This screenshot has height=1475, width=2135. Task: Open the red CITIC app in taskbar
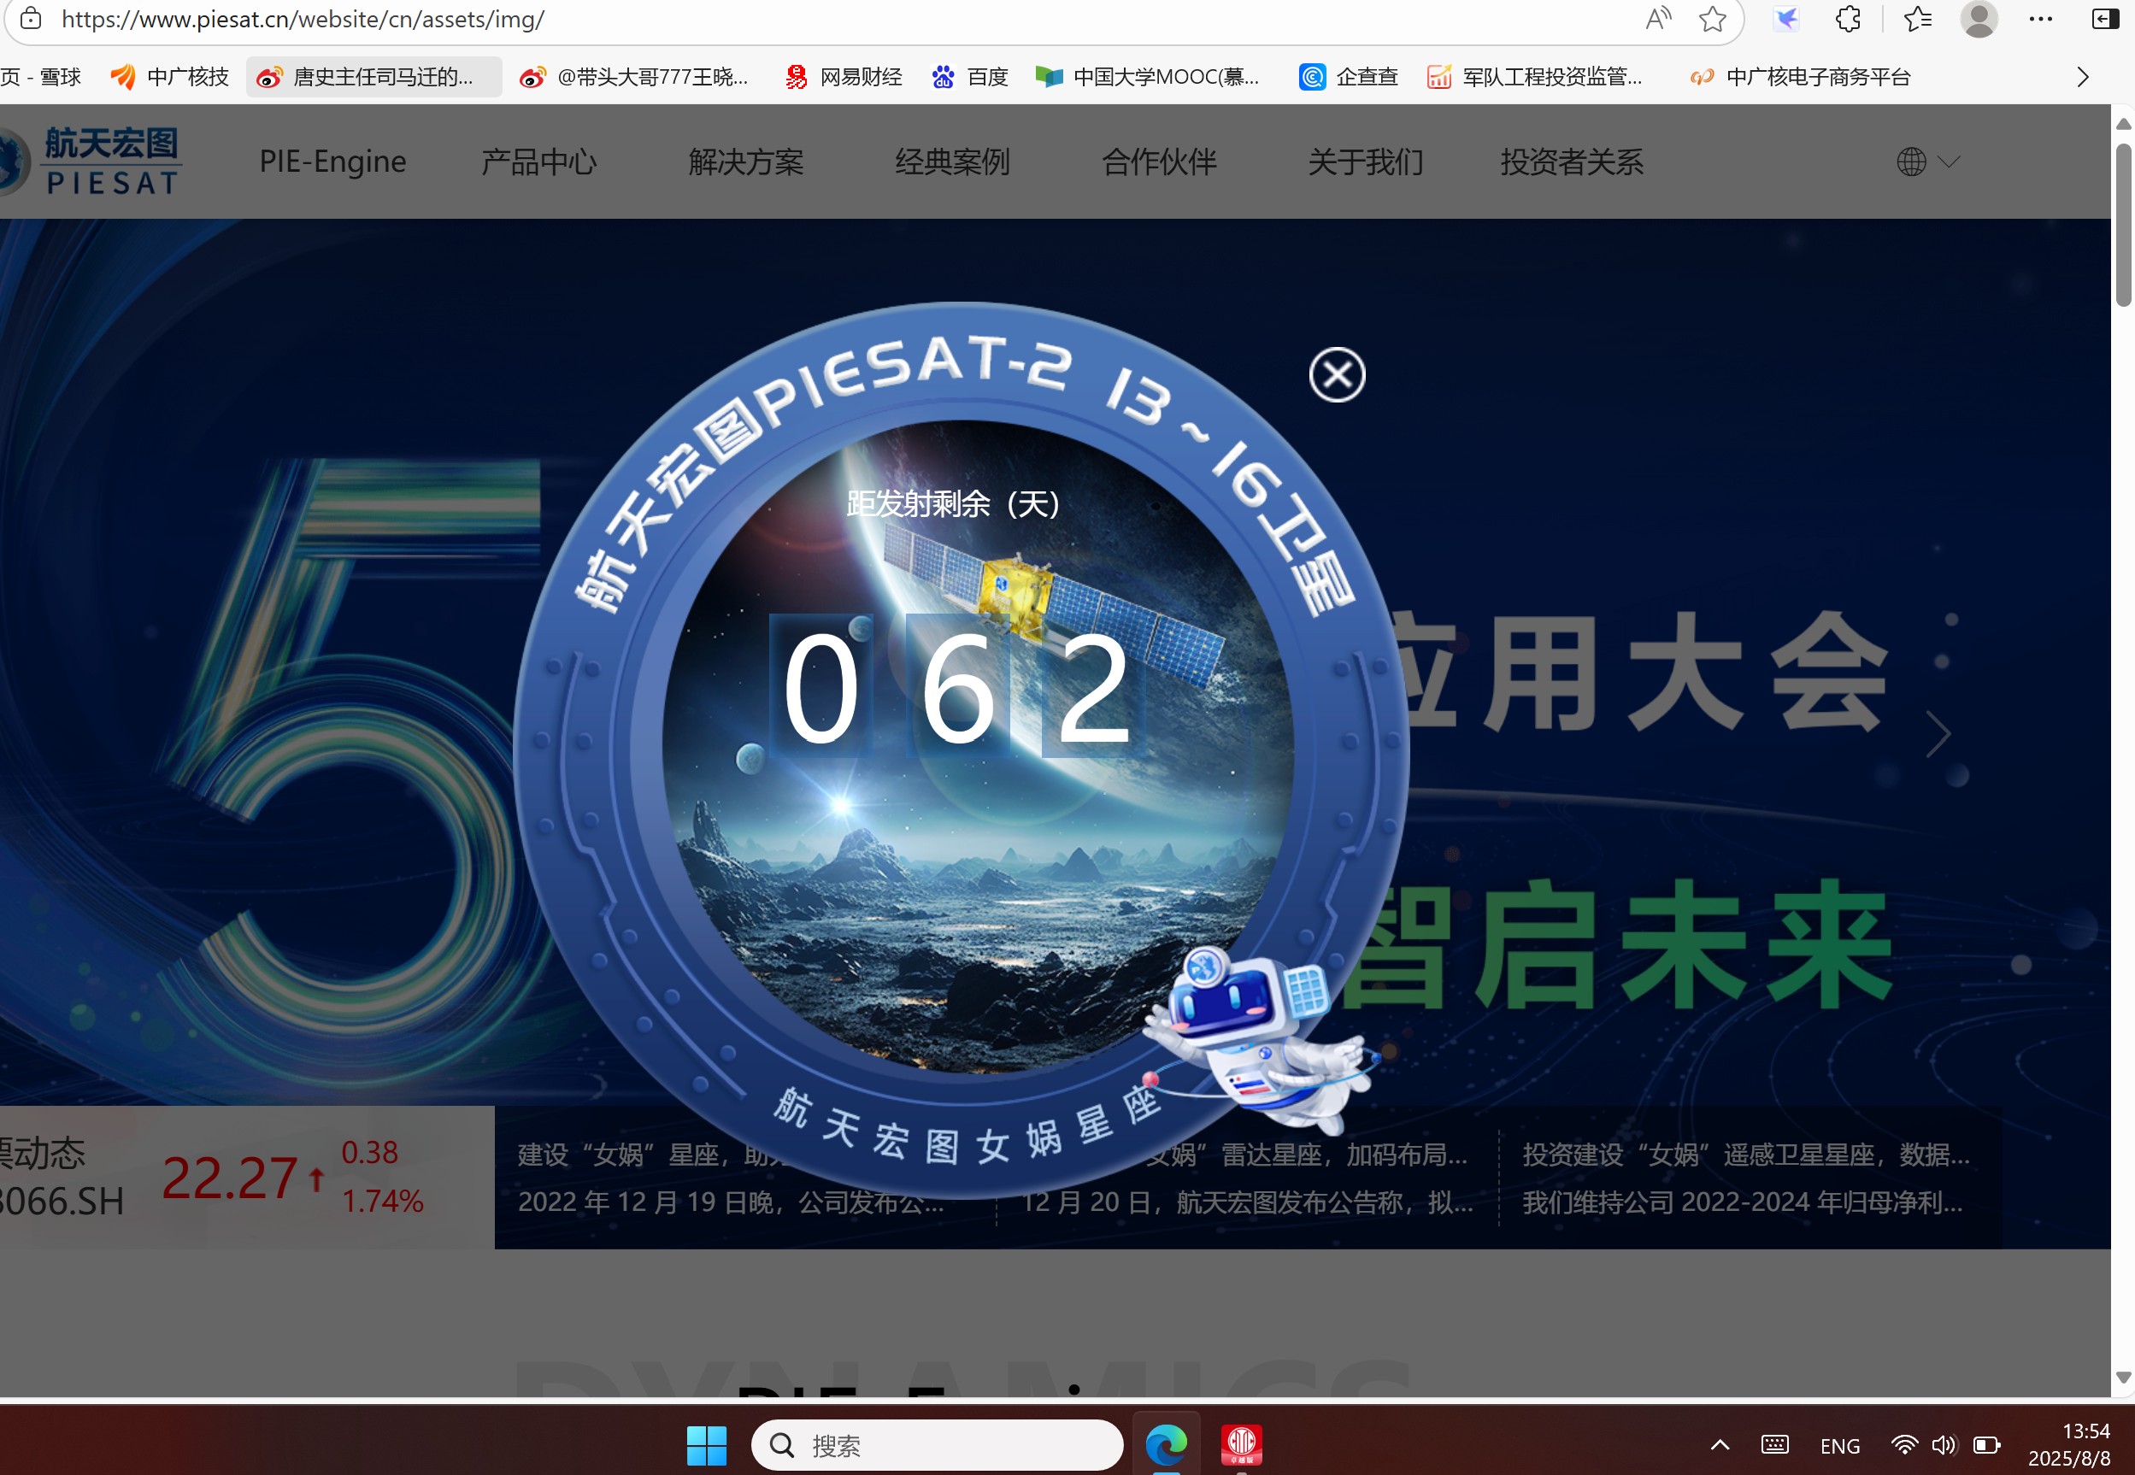1240,1444
